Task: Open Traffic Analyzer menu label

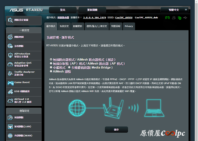Action: click(24, 73)
